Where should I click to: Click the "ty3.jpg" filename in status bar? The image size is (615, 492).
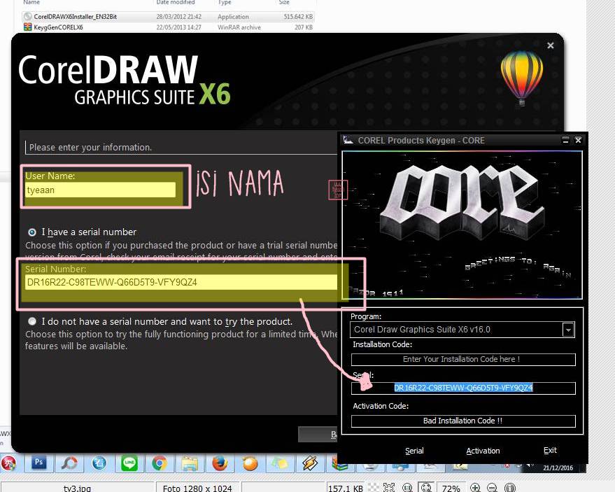point(77,488)
